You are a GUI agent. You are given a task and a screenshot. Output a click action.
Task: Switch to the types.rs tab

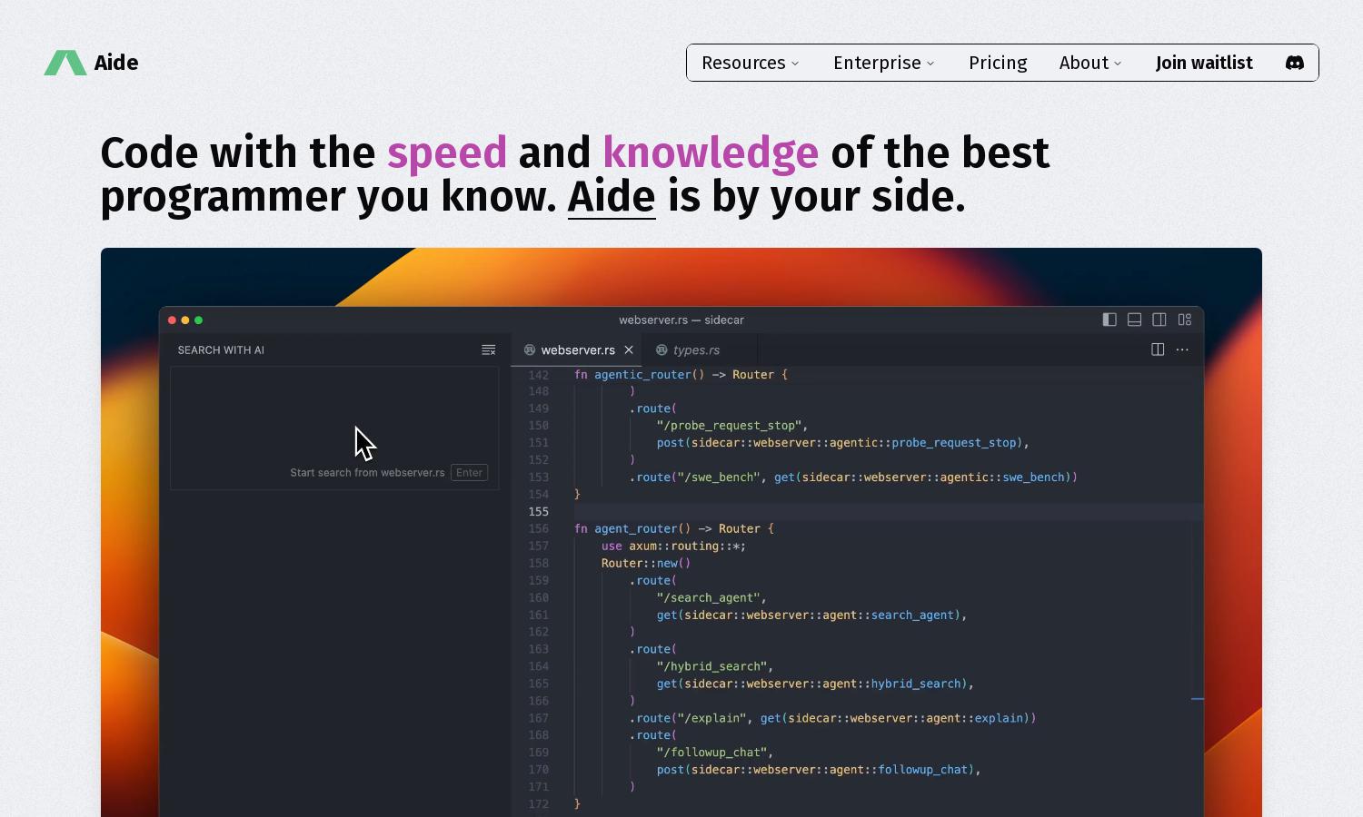(x=700, y=349)
